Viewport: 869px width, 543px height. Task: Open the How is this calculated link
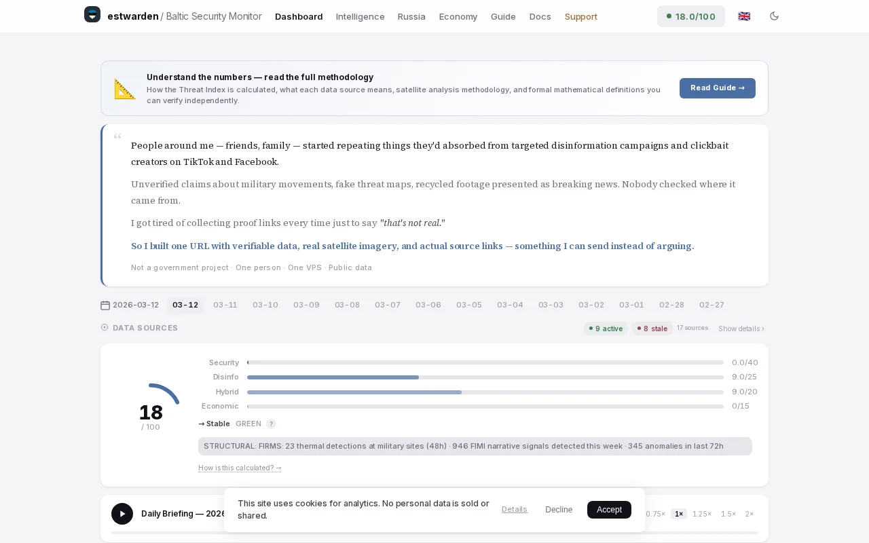click(x=240, y=468)
